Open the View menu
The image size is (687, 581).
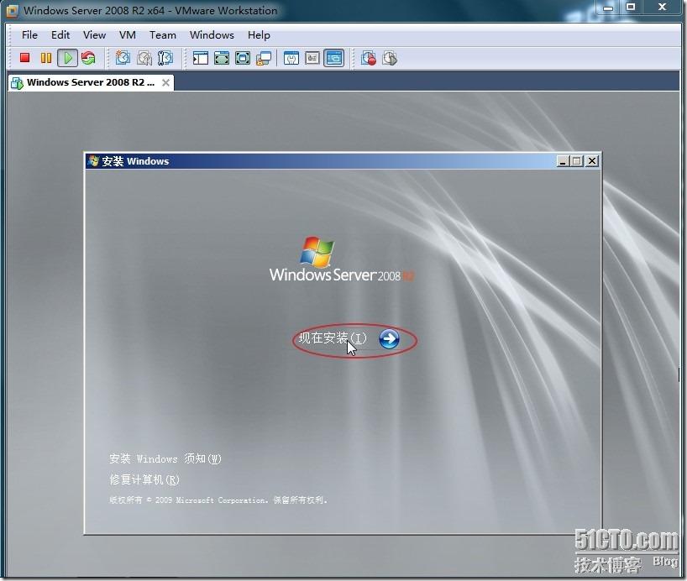[94, 35]
